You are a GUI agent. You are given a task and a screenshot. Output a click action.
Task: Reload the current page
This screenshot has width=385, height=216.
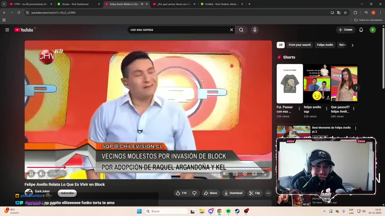click(x=19, y=13)
